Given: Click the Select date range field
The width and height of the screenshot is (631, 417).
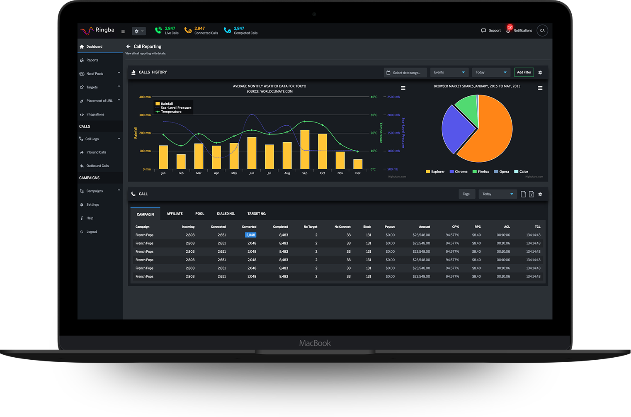Looking at the screenshot, I should coord(405,73).
